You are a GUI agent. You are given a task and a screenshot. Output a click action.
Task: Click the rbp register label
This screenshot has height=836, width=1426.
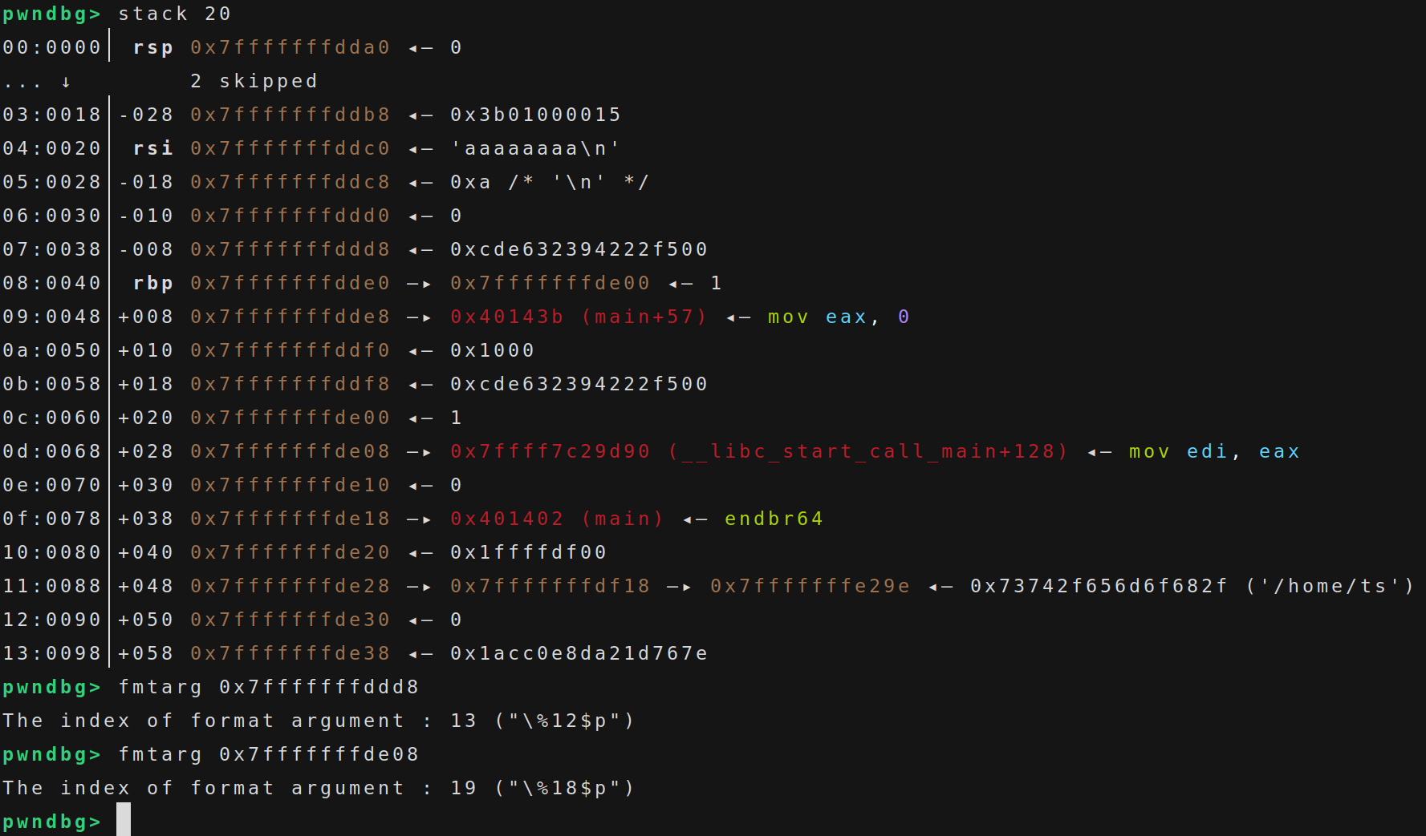pyautogui.click(x=153, y=284)
